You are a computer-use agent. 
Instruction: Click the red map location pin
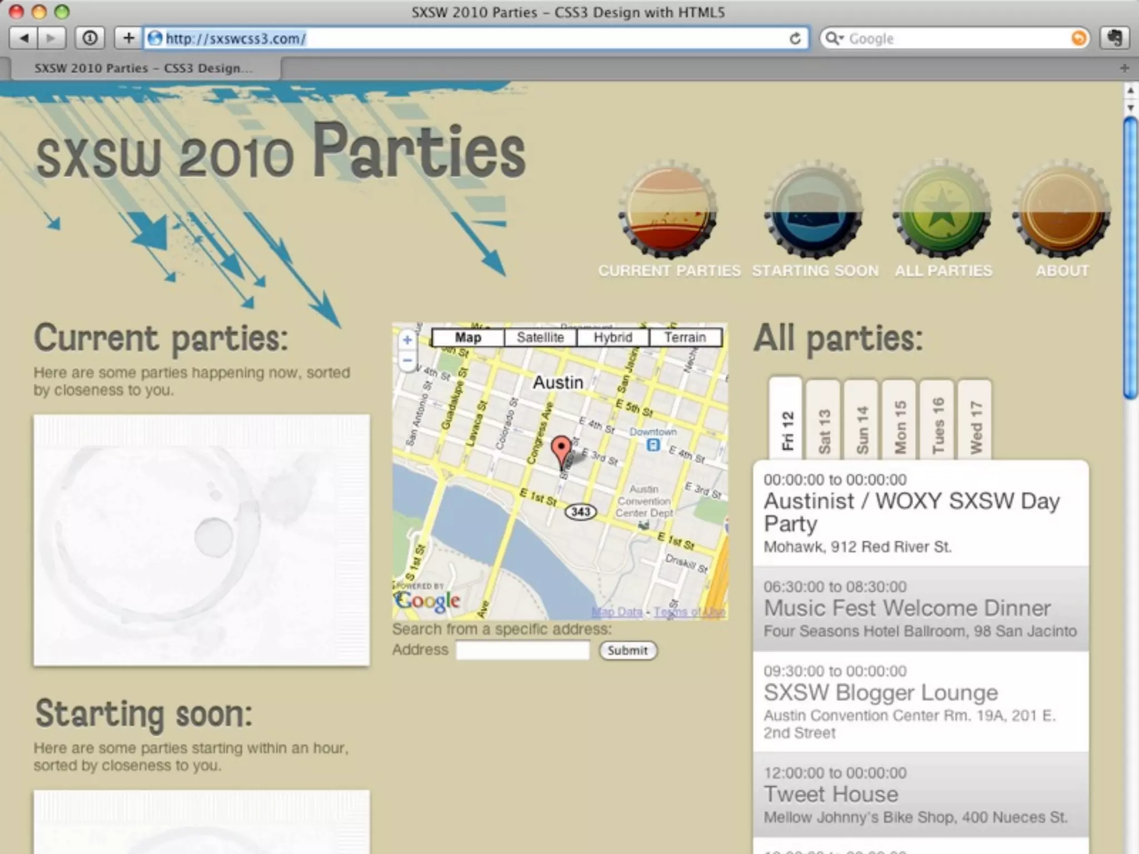(561, 451)
